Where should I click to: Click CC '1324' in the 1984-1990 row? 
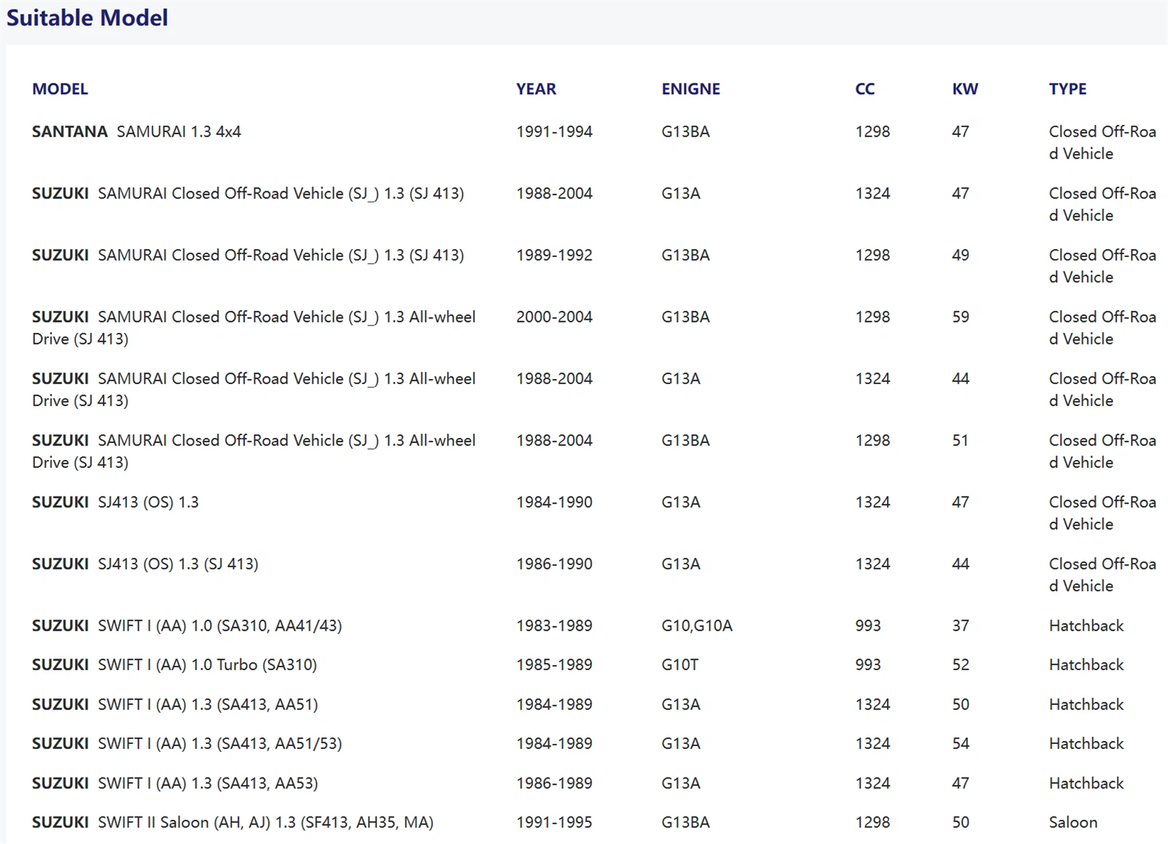pos(872,502)
